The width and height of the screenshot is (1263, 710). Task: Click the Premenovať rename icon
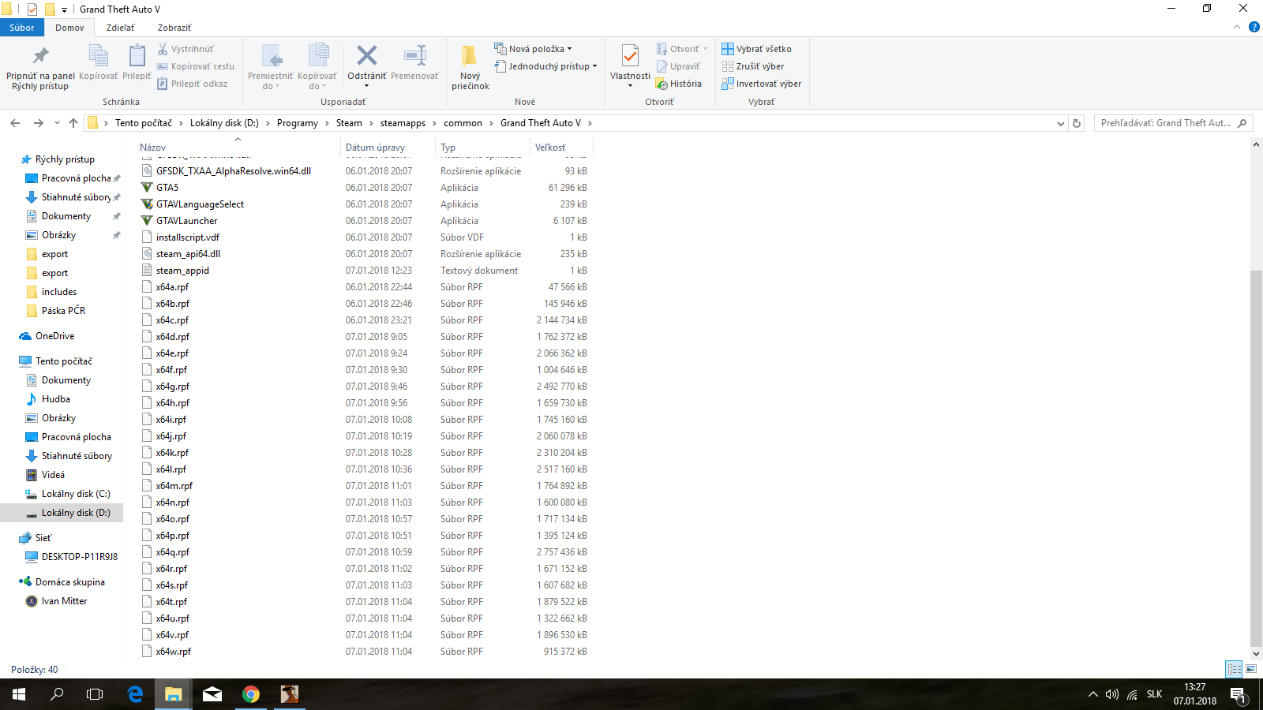click(x=415, y=55)
